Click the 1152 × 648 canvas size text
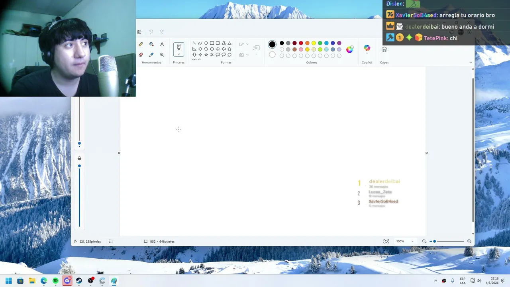This screenshot has height=287, width=510. [x=162, y=242]
